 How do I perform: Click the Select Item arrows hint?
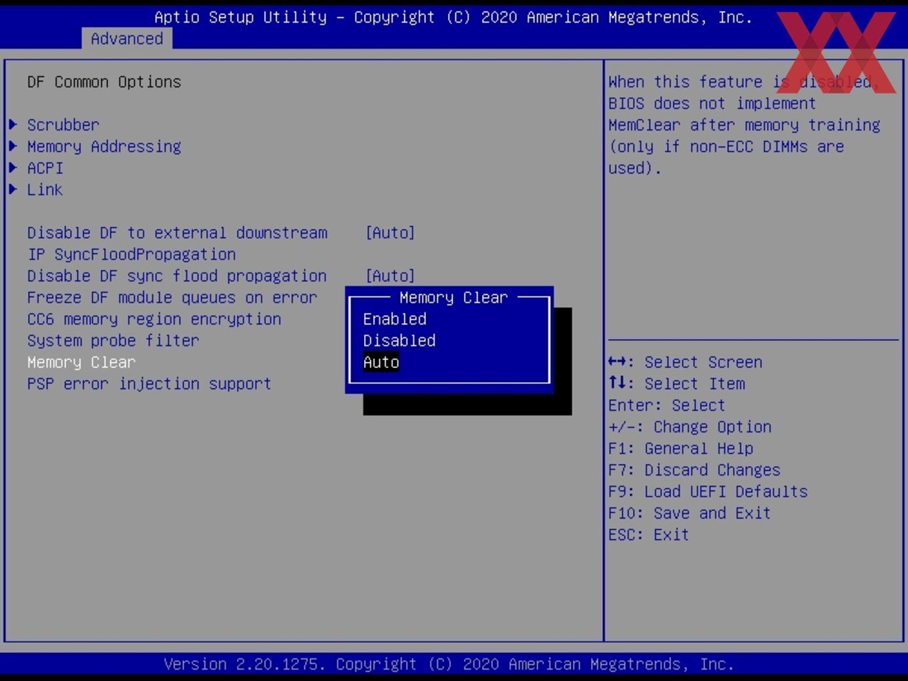676,384
